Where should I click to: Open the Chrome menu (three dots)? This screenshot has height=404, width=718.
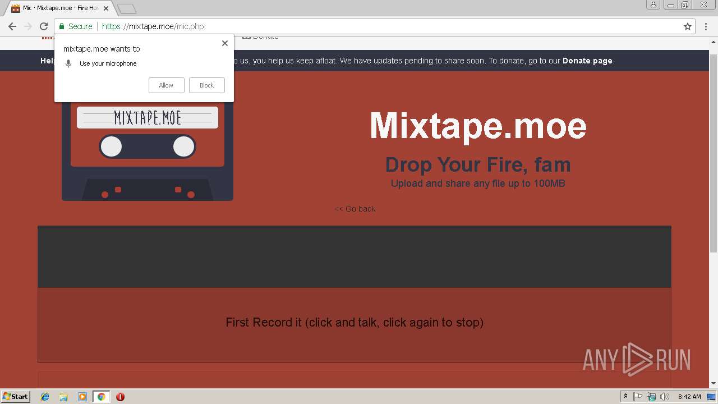[x=706, y=26]
